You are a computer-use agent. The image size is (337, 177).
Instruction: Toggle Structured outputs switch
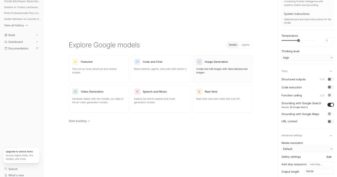[331, 79]
